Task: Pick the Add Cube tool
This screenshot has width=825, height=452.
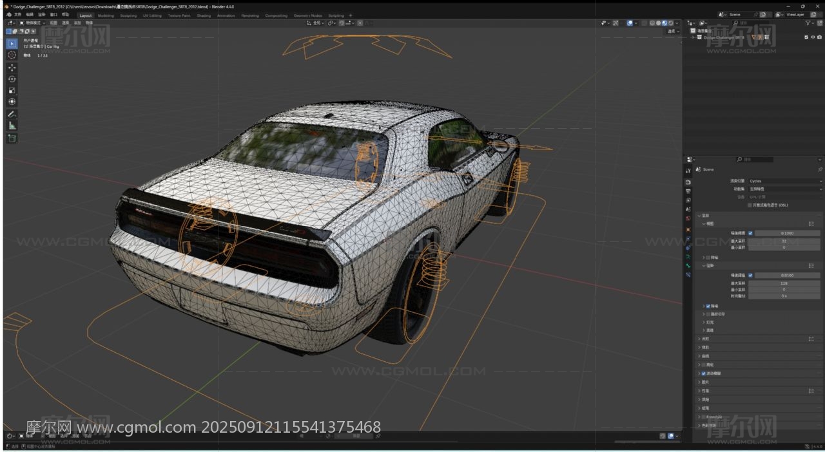Action: click(x=12, y=138)
